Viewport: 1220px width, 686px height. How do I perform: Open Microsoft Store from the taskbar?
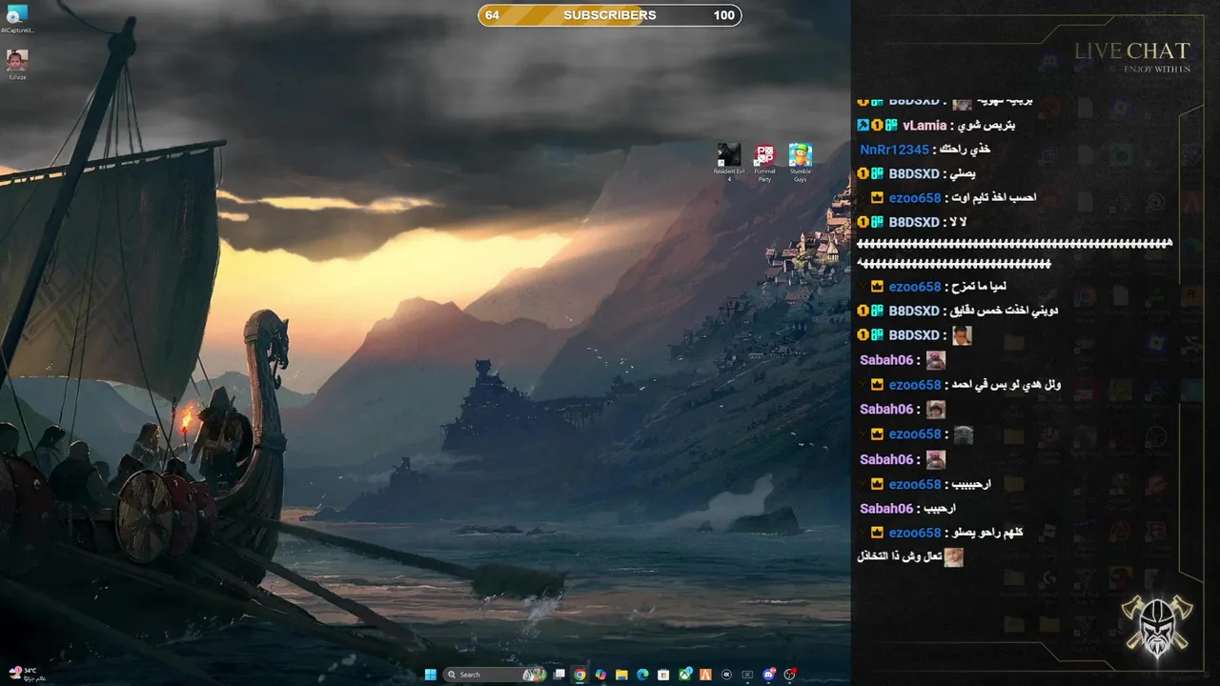[x=663, y=675]
